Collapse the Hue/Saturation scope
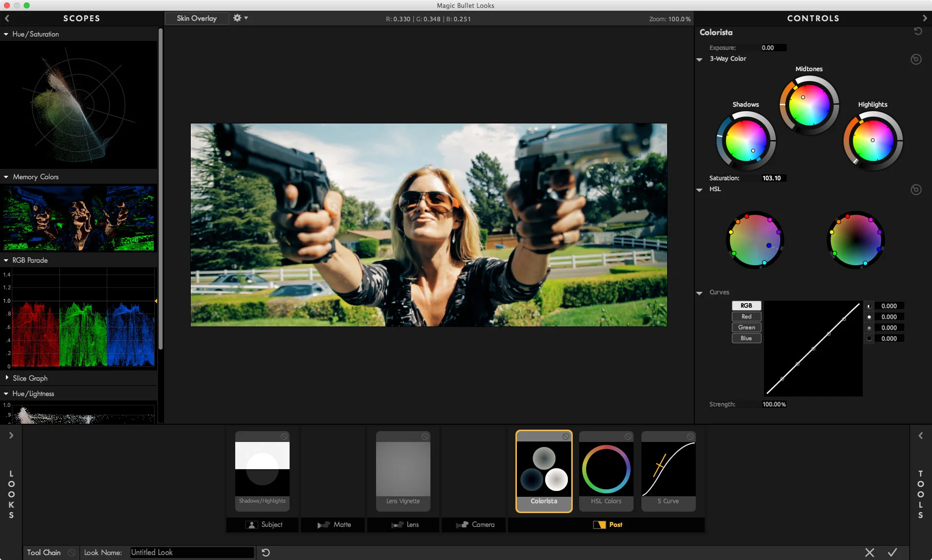Image resolution: width=932 pixels, height=560 pixels. click(x=6, y=34)
